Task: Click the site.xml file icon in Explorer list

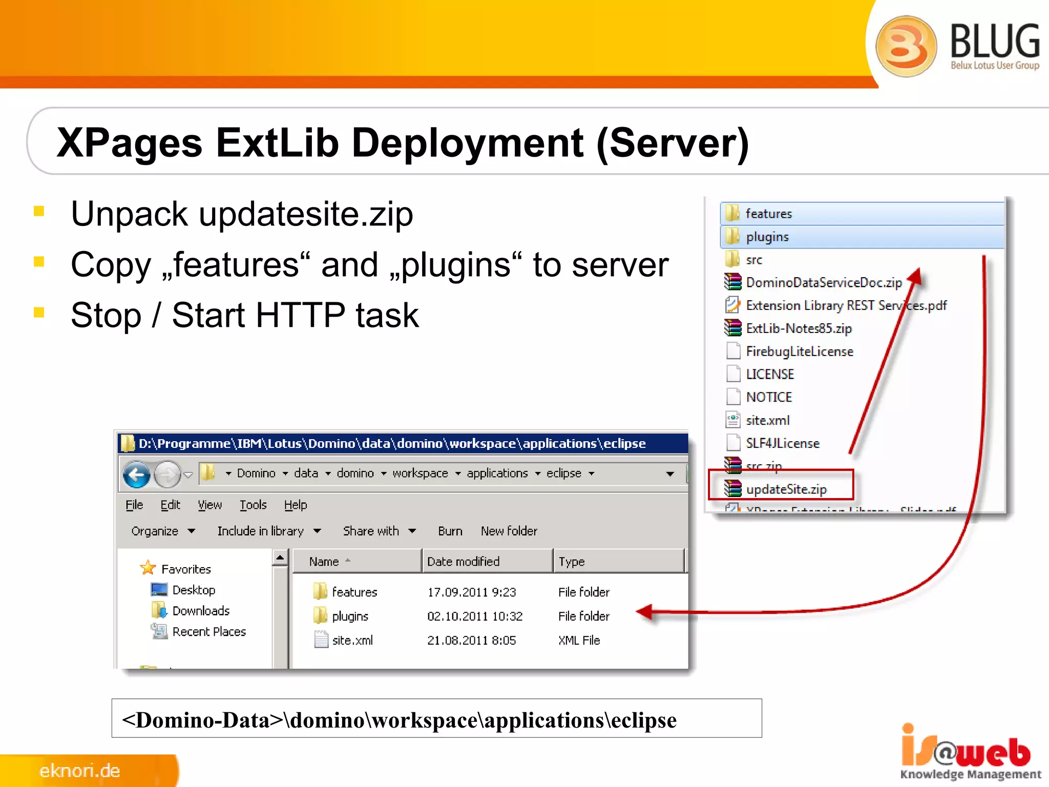Action: click(x=321, y=639)
